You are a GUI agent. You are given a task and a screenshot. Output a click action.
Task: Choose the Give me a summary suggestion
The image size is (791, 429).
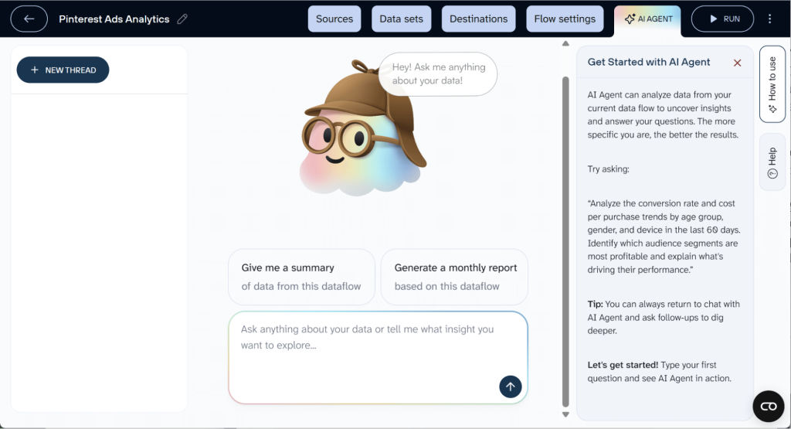[x=301, y=277]
